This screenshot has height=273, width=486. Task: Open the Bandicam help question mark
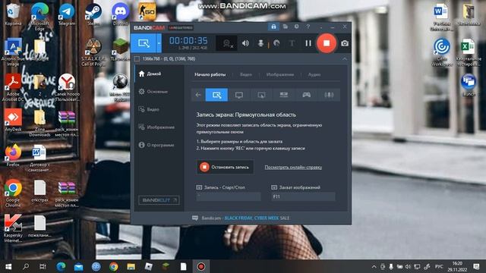coord(308,27)
